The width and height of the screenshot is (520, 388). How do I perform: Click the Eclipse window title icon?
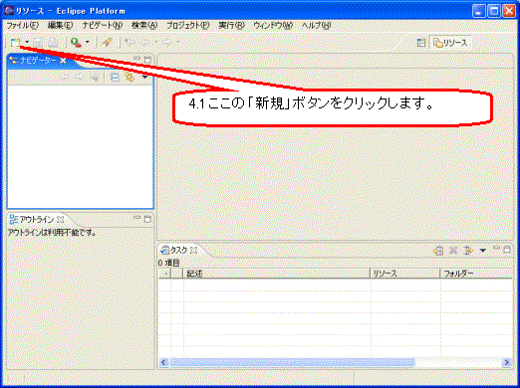click(x=9, y=11)
